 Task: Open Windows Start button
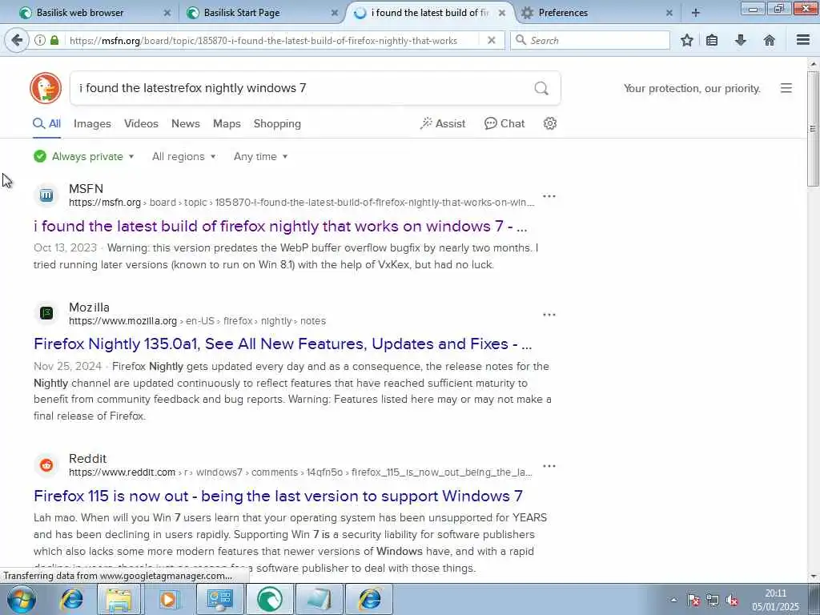pos(22,599)
